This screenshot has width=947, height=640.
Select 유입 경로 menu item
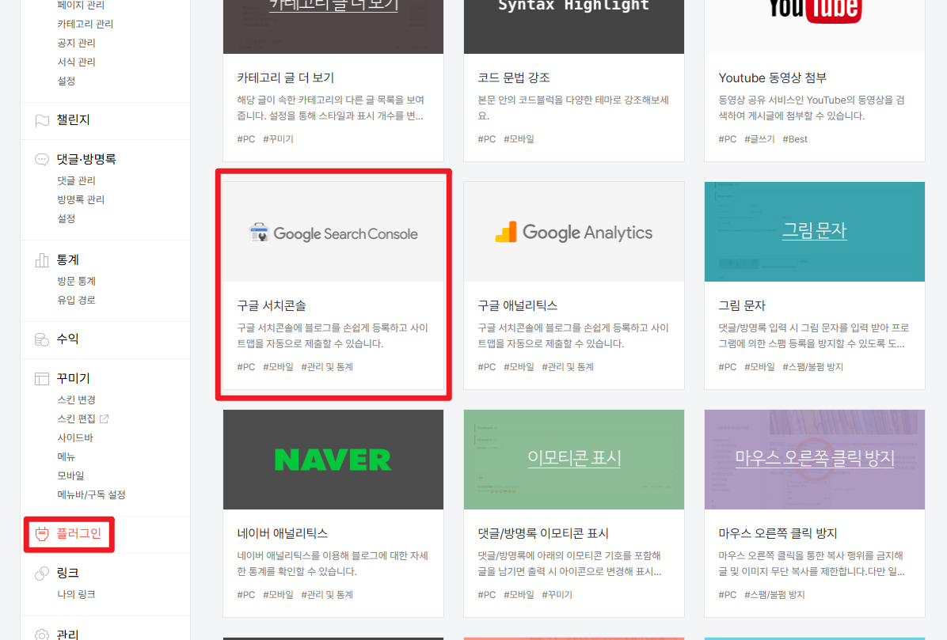[76, 300]
